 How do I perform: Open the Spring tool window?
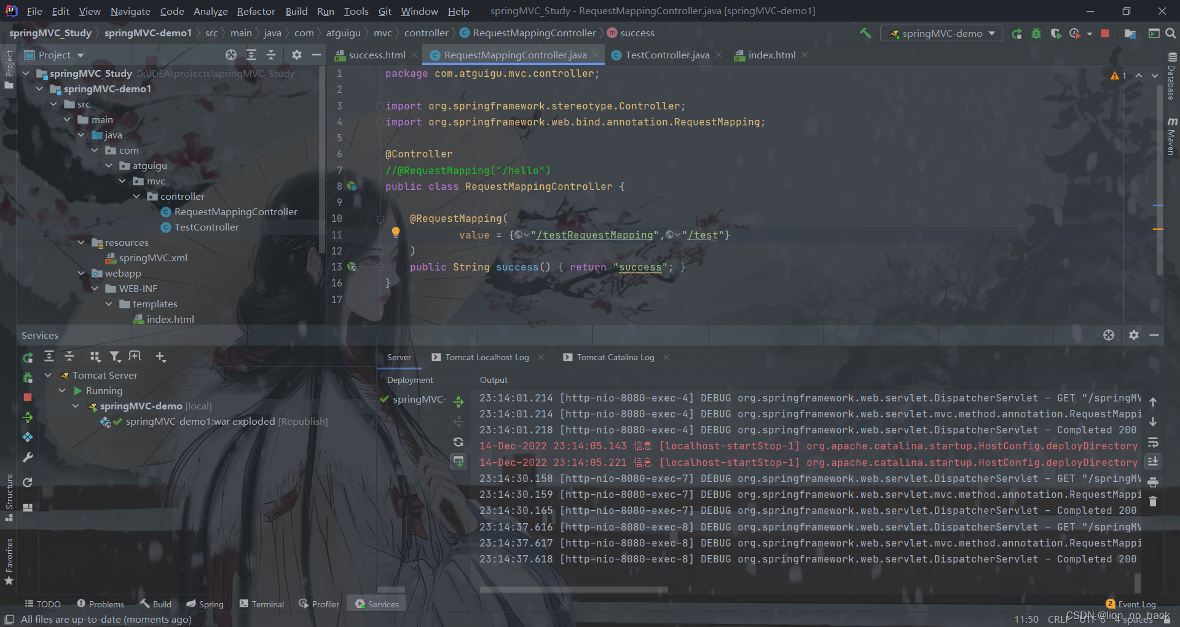coord(205,604)
